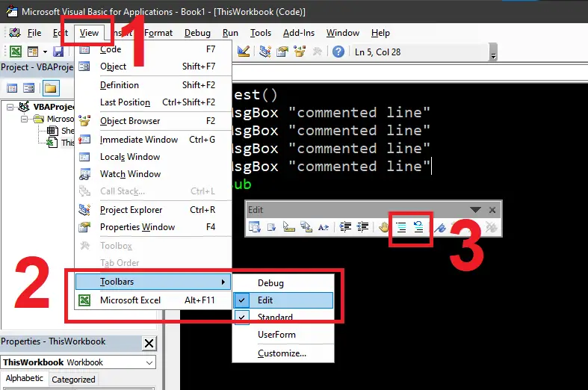Viewport: 588px width, 390px height.
Task: Open the Window menu
Action: (x=343, y=33)
